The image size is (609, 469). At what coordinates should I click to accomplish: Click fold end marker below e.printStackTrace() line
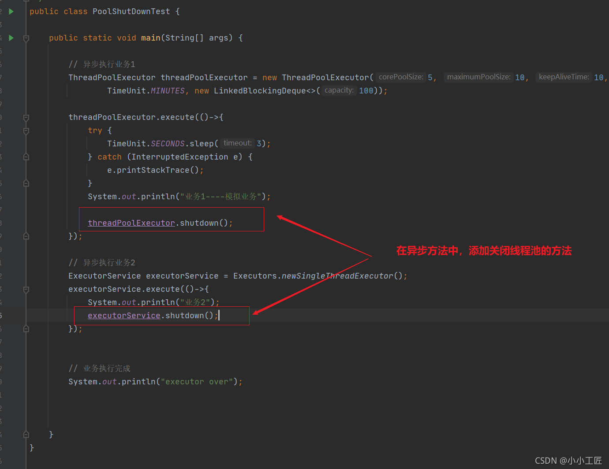(x=26, y=183)
